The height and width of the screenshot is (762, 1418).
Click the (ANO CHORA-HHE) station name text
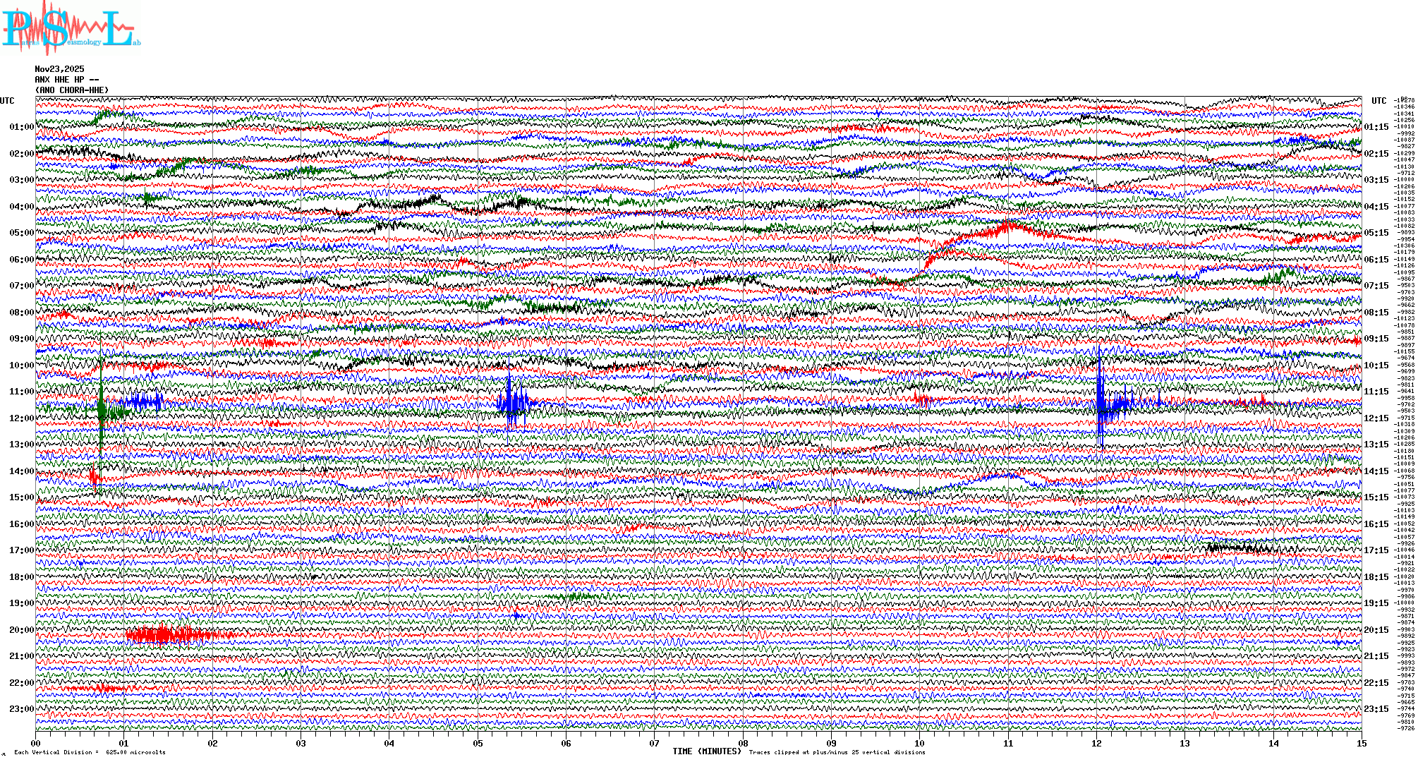coord(72,90)
